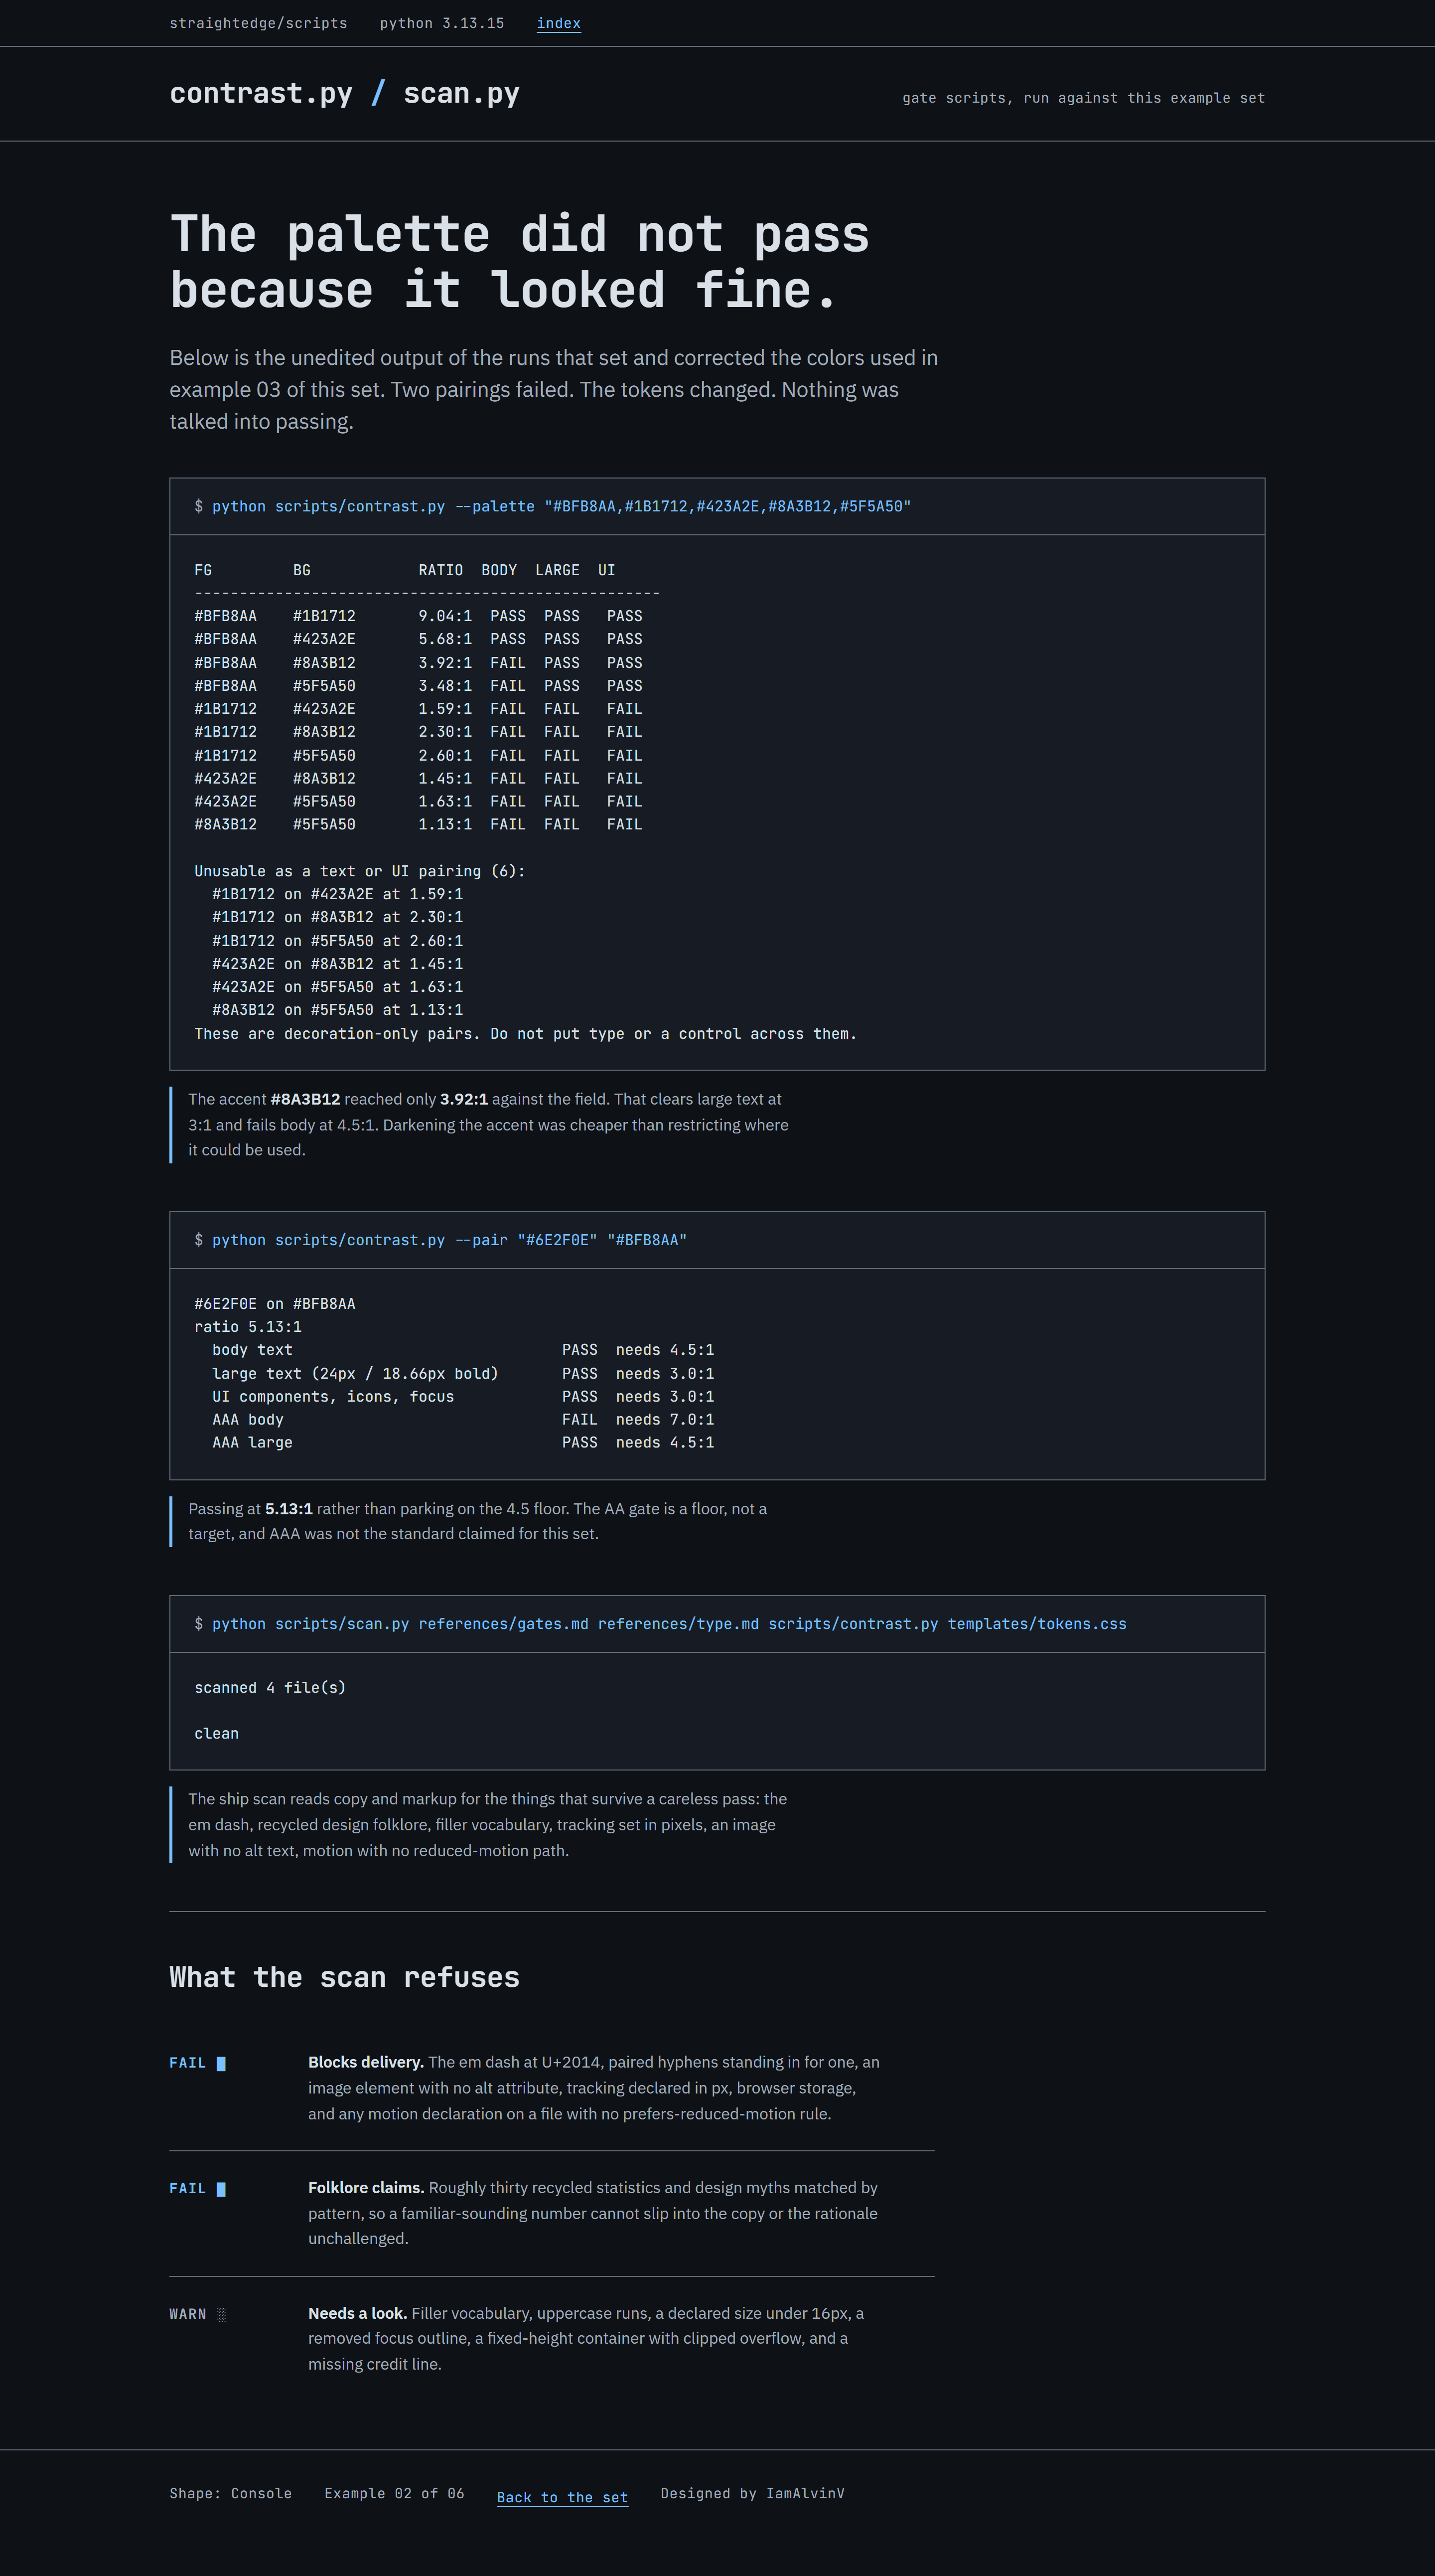
Task: Click the 'What the scan refuses' heading
Action: coord(344,1978)
